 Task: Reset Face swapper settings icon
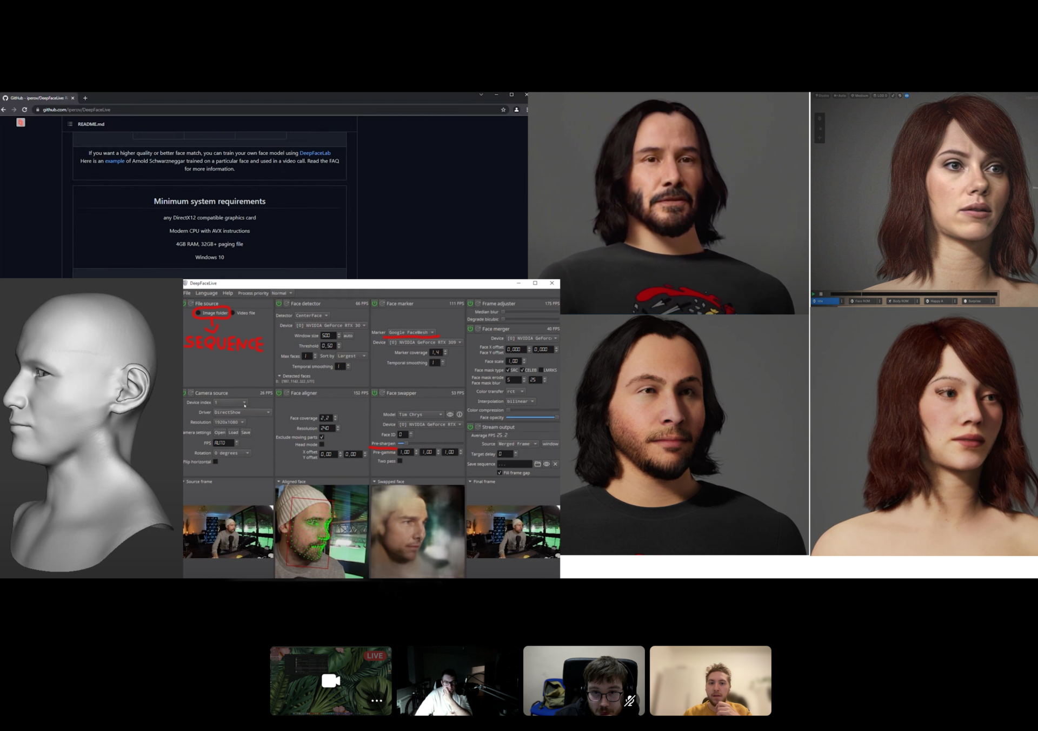(382, 393)
